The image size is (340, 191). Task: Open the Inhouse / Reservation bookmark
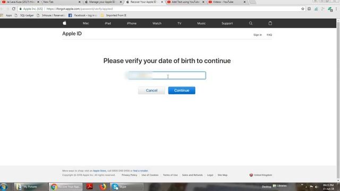(x=51, y=15)
